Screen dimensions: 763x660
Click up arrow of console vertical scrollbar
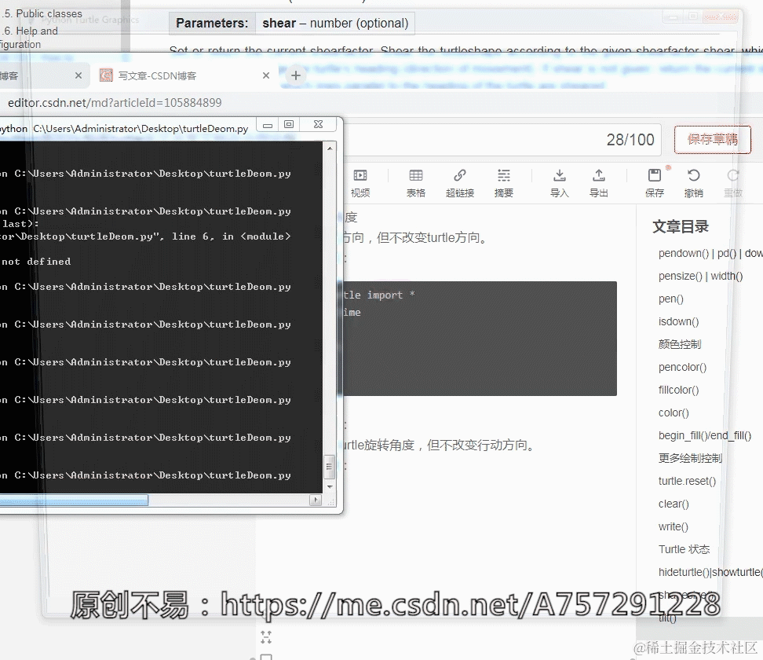[x=330, y=148]
